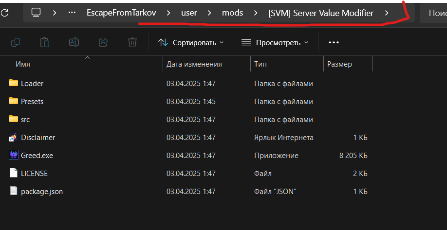Click the Loader folder icon
The height and width of the screenshot is (230, 447).
(14, 83)
